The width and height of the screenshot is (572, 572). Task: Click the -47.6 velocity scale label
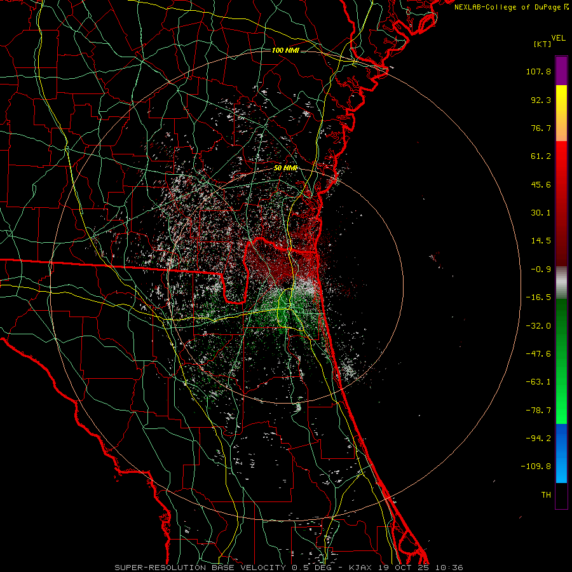(538, 354)
